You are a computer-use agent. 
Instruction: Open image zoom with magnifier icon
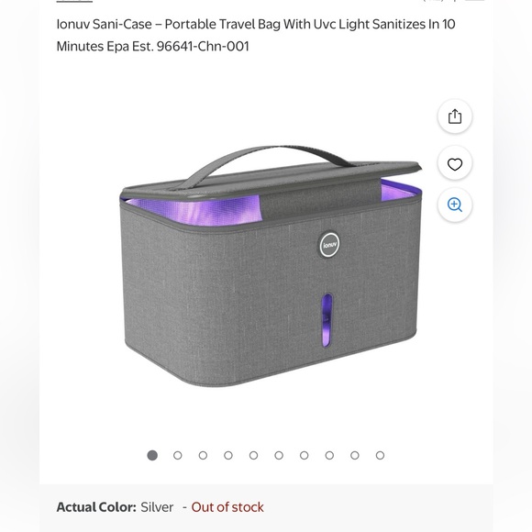click(455, 205)
